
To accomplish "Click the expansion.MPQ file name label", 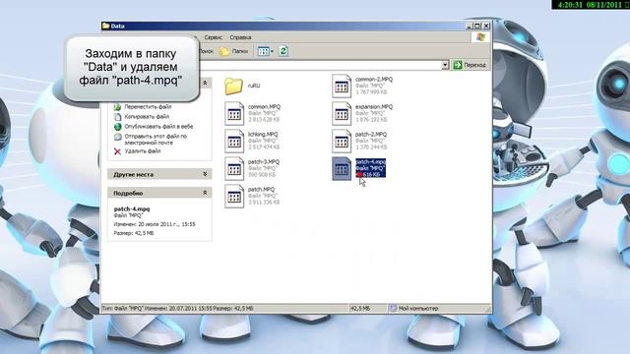I will point(374,107).
